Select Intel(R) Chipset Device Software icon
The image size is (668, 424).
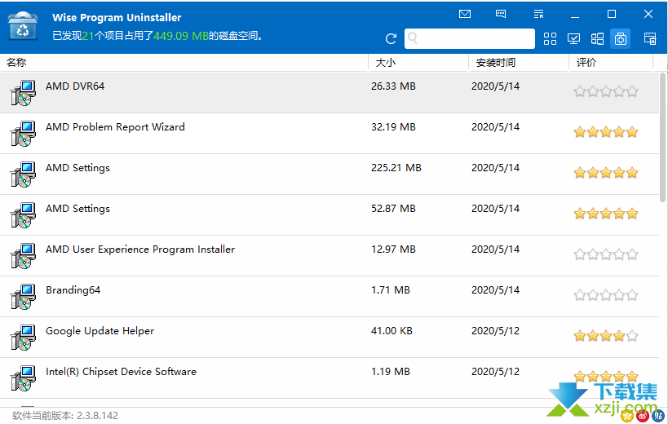(x=23, y=378)
